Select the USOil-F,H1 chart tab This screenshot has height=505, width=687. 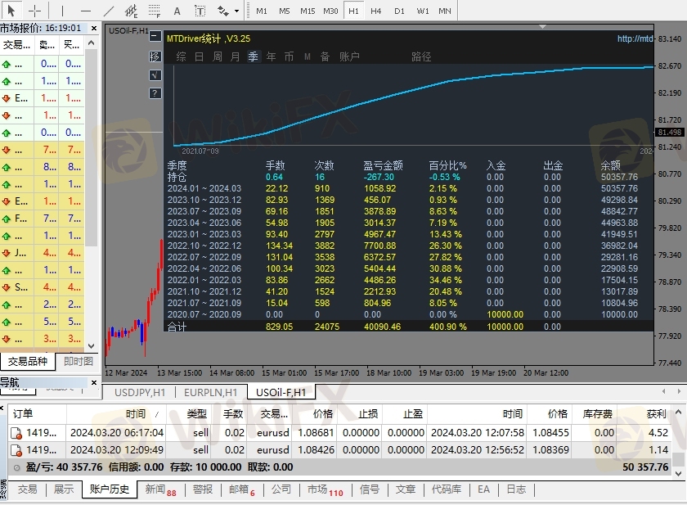coord(281,392)
